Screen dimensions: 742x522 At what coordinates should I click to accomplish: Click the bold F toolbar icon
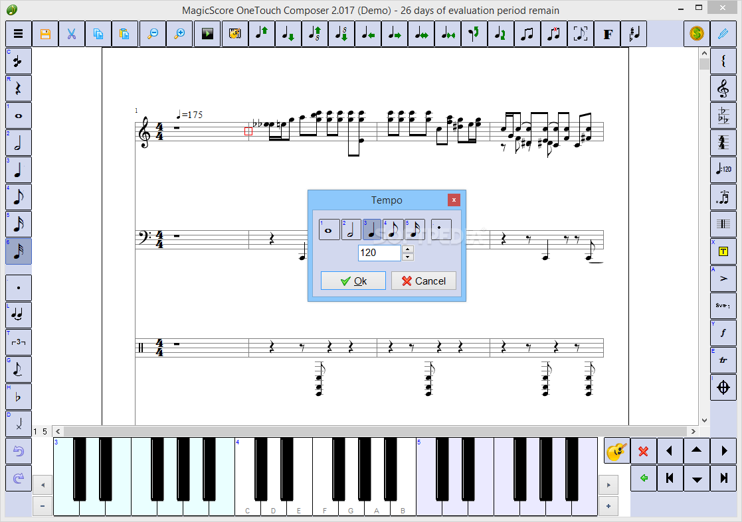[x=608, y=34]
